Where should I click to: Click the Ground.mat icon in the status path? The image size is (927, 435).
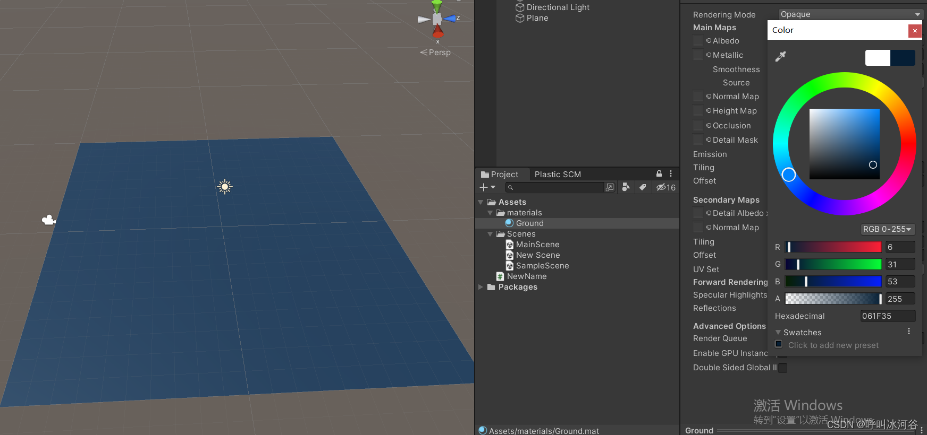click(x=483, y=430)
